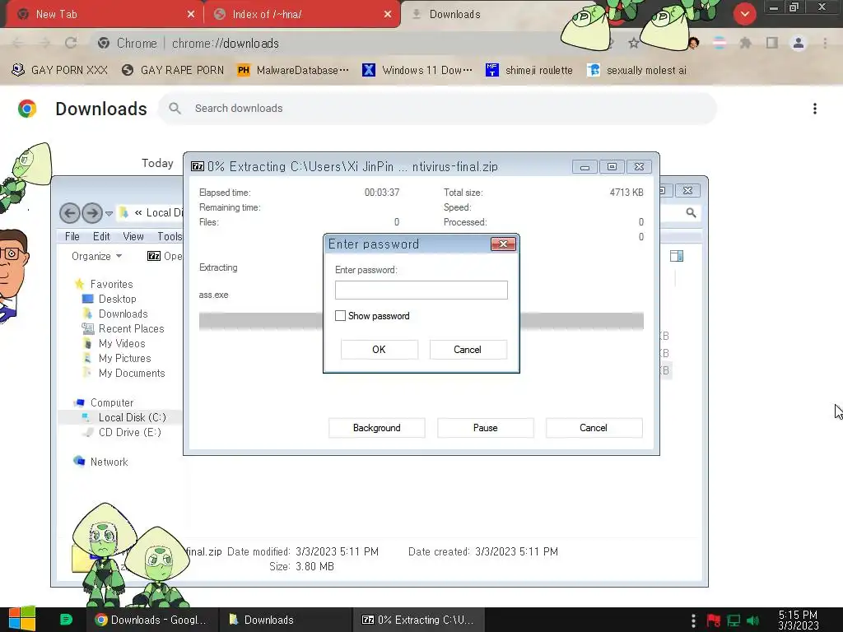Bookmark this page with the star icon
The image size is (843, 632).
coord(634,43)
